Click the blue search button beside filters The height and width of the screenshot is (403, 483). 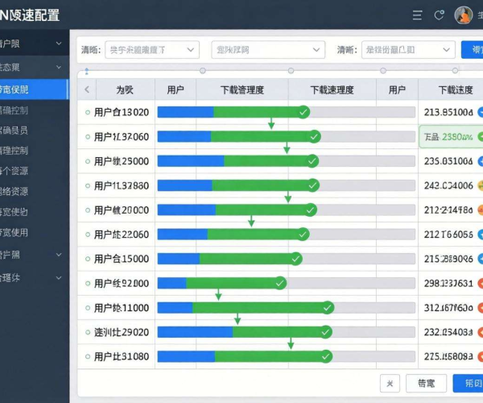472,50
